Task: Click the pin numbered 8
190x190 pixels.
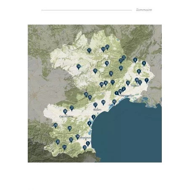Action: click(135, 60)
